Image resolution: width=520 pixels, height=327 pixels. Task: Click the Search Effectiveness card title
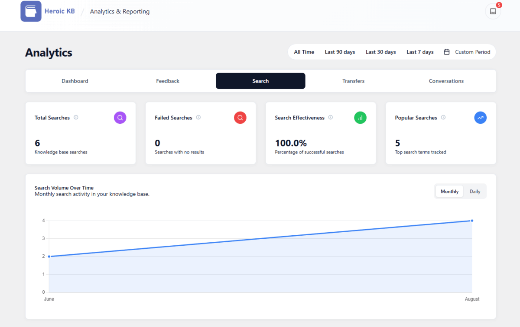(299, 118)
